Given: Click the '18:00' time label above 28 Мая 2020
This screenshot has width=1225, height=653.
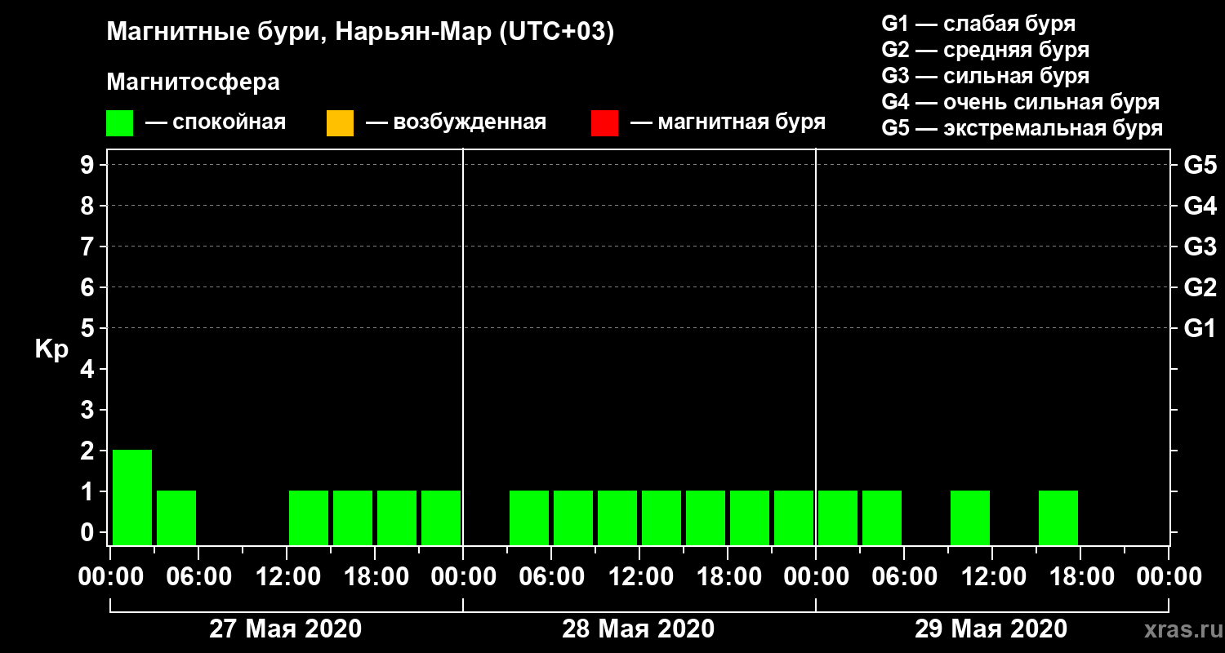Looking at the screenshot, I should tap(728, 577).
